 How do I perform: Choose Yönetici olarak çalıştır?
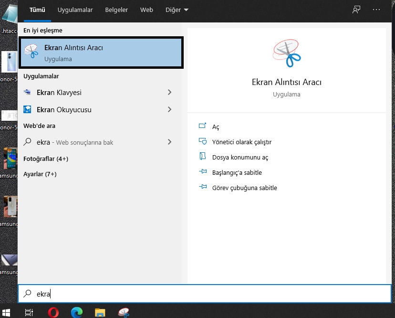click(241, 142)
